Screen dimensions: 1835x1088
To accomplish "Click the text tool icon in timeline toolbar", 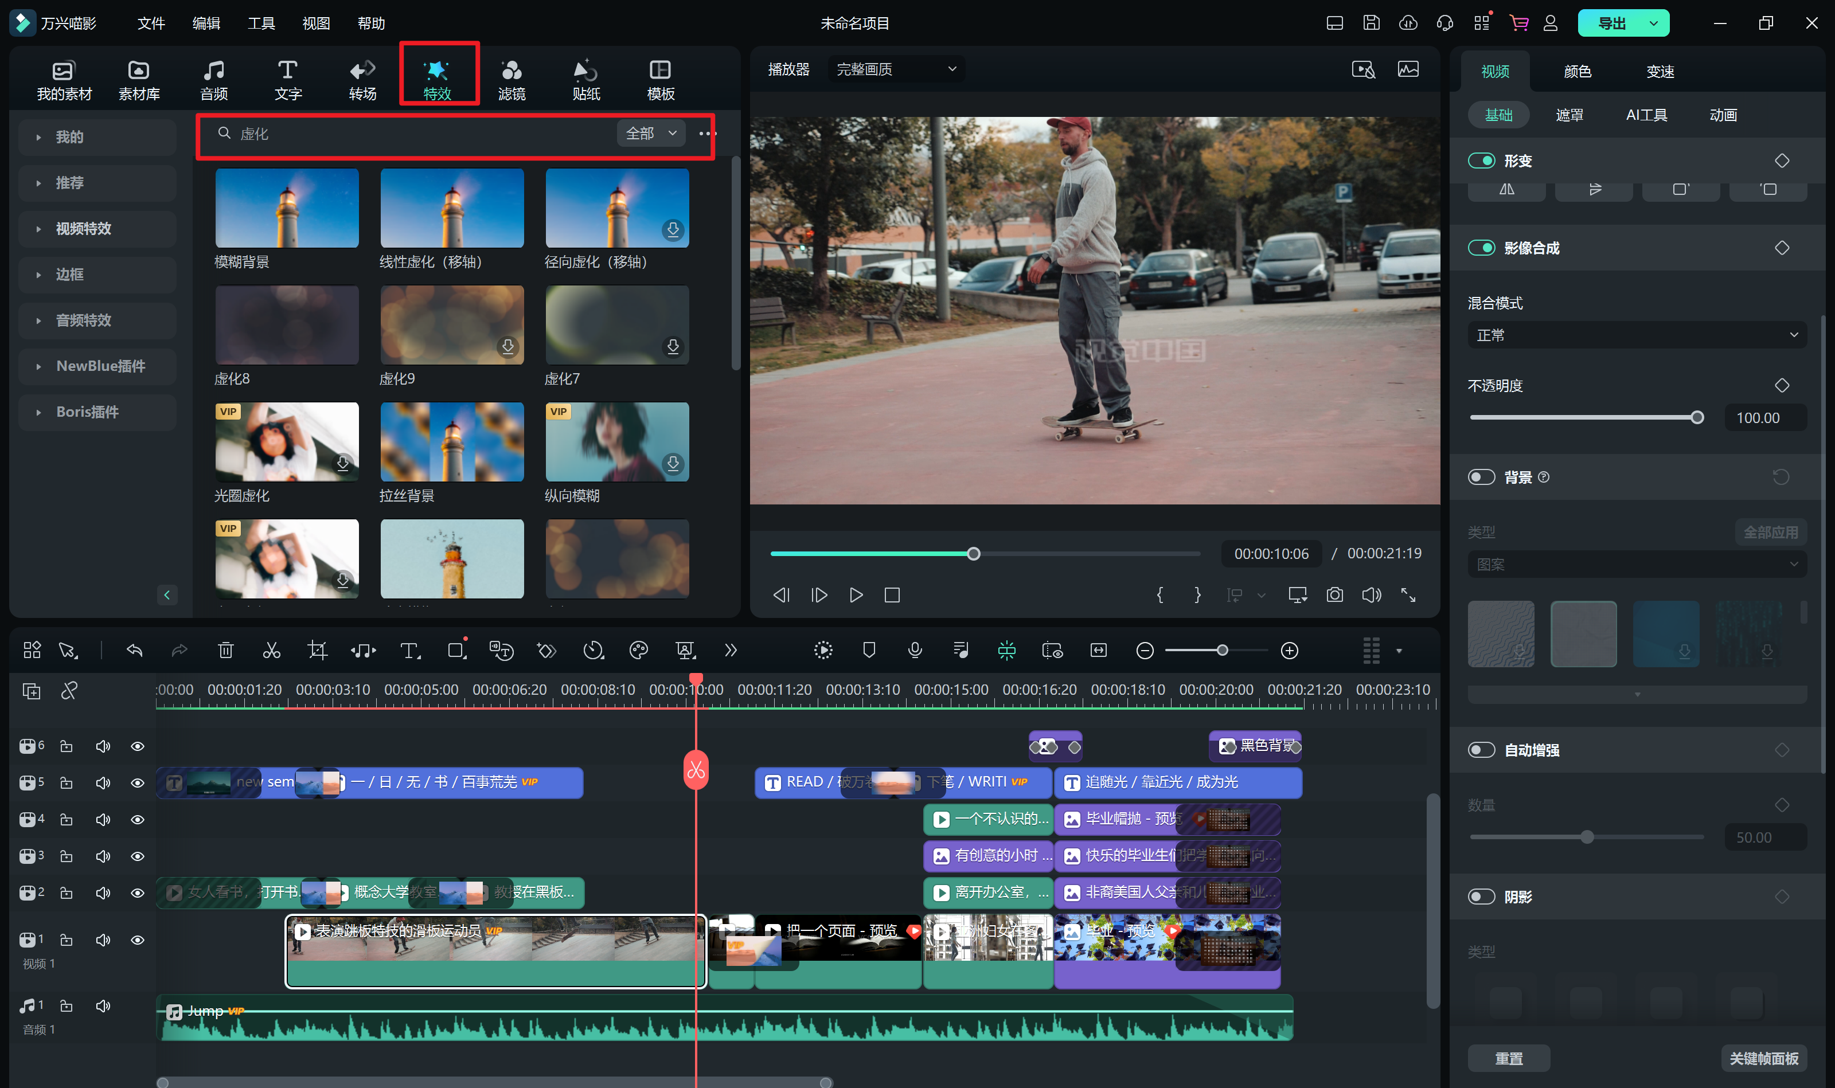I will tap(410, 649).
